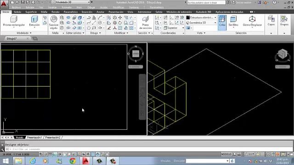Open the Capas layers panel
Screen dimensions: 294x165
271,21
